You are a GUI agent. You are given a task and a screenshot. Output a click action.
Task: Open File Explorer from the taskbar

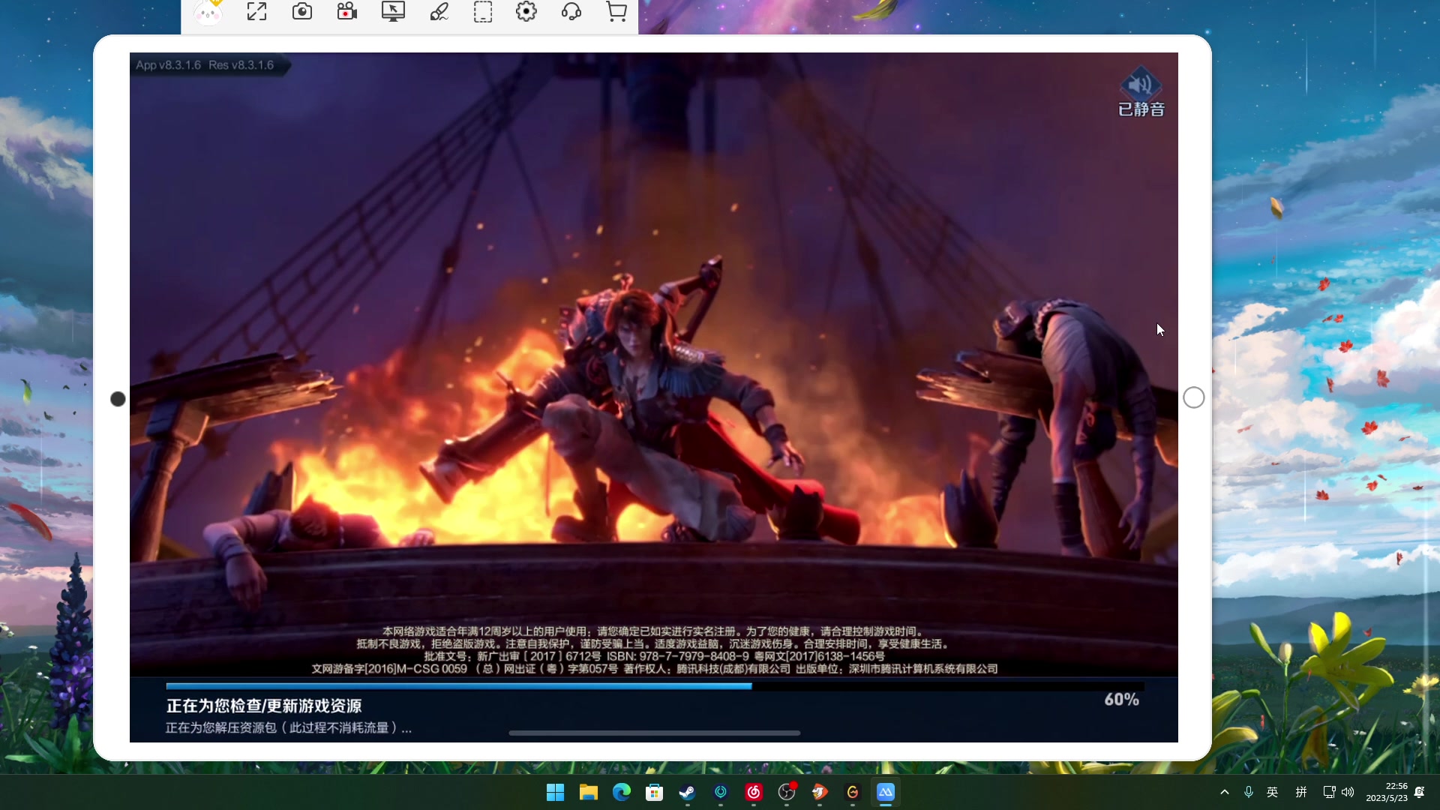pyautogui.click(x=588, y=792)
